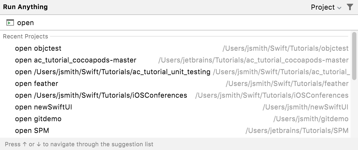Click the suggestion list vertical scrollbar

tap(354, 56)
